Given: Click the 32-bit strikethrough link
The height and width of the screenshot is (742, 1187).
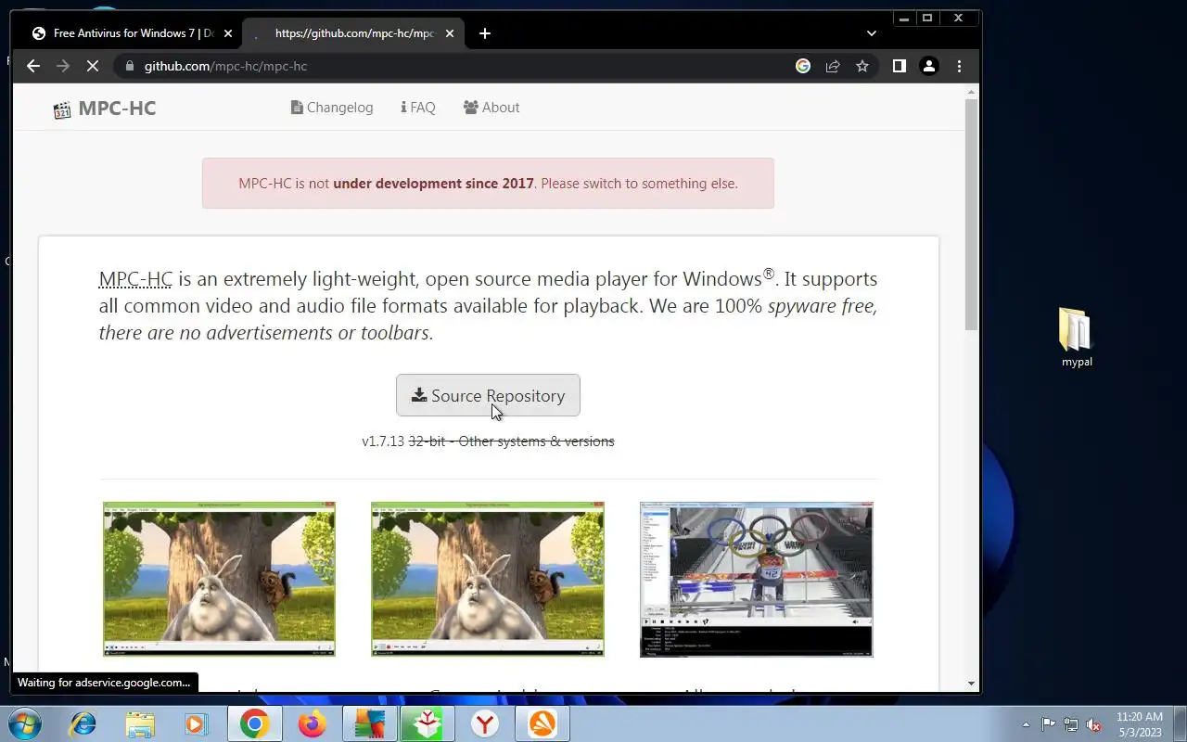Looking at the screenshot, I should (427, 441).
